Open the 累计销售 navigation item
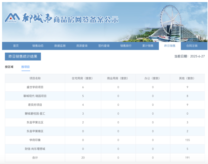 (148, 46)
